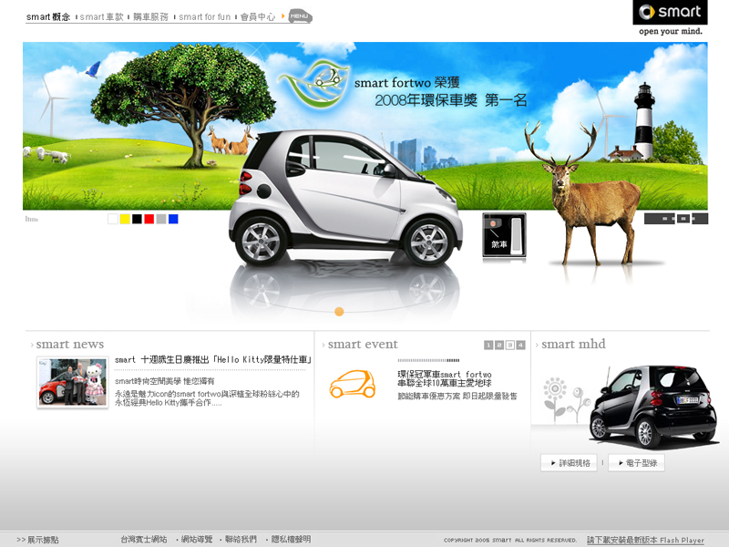Open the Hello Kitty news thumbnail

(x=73, y=382)
